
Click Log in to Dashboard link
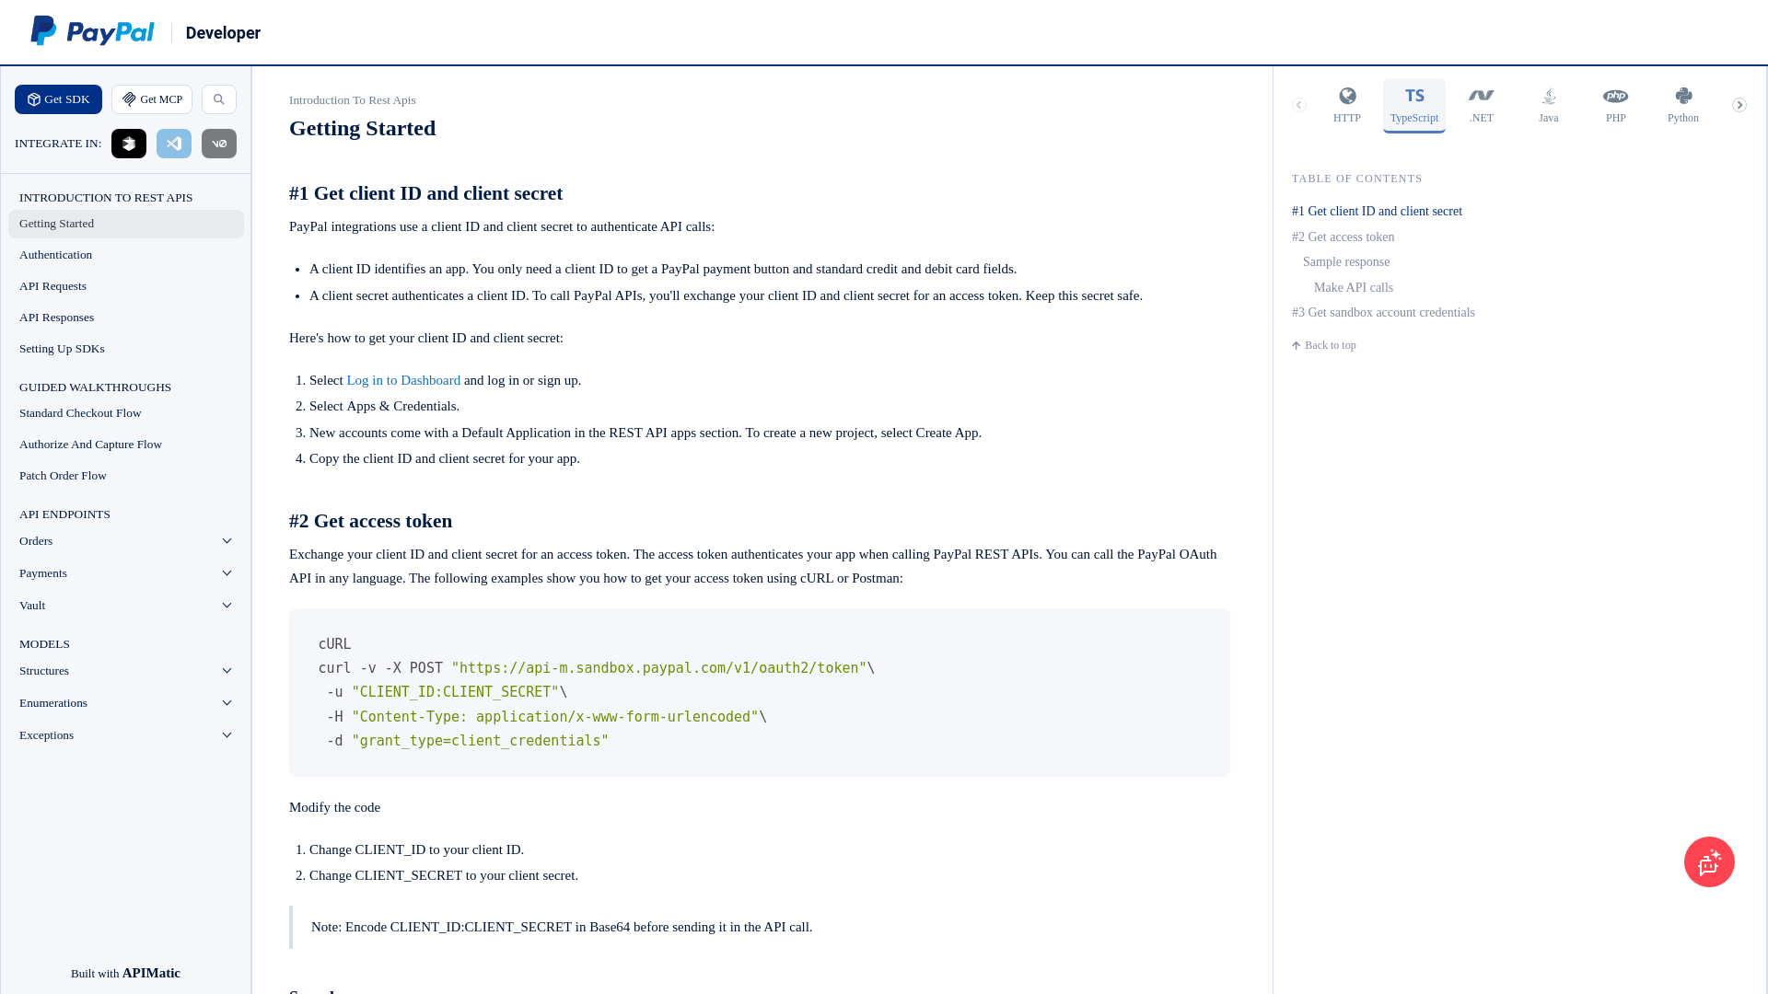pos(403,380)
